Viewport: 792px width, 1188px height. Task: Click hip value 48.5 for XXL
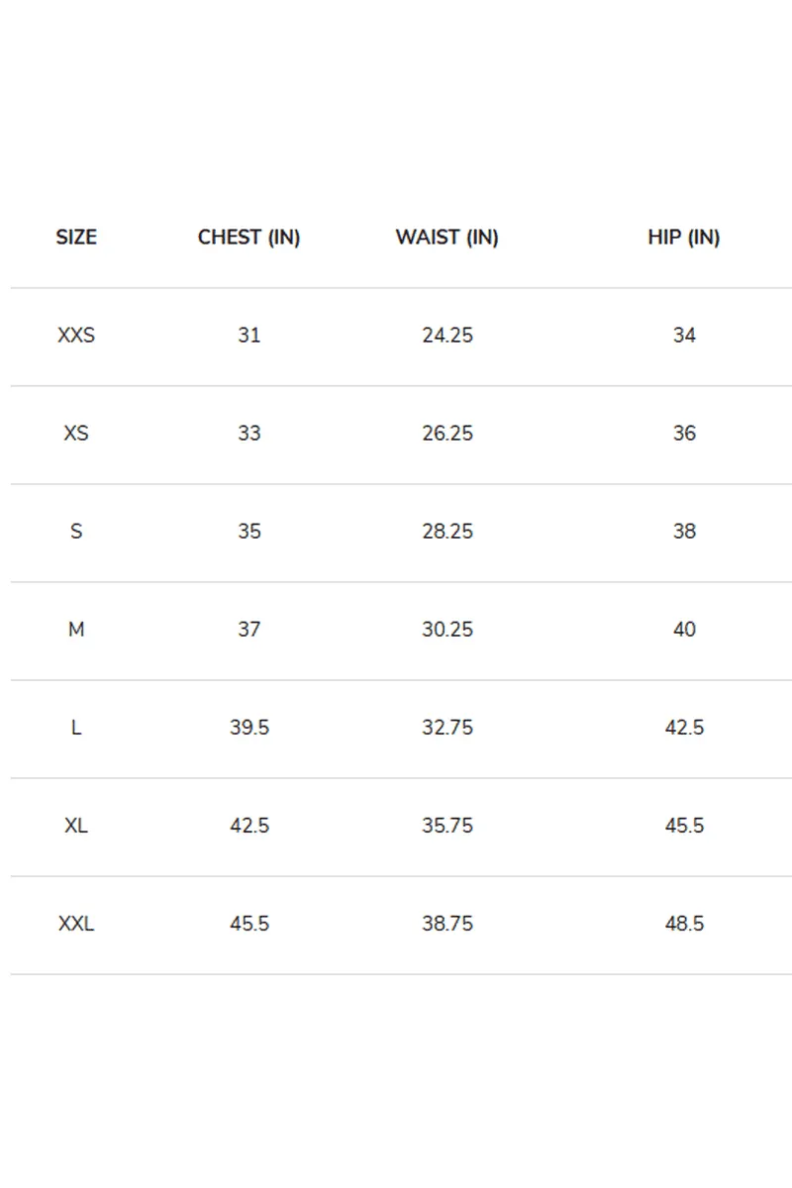pos(684,924)
